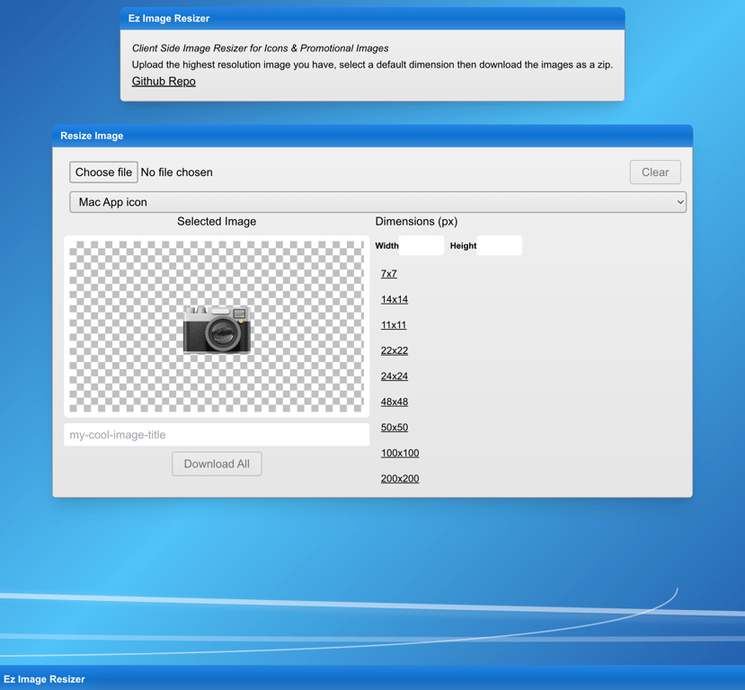Screen dimensions: 745x690
Task: Click the No file chosen text
Action: [177, 172]
